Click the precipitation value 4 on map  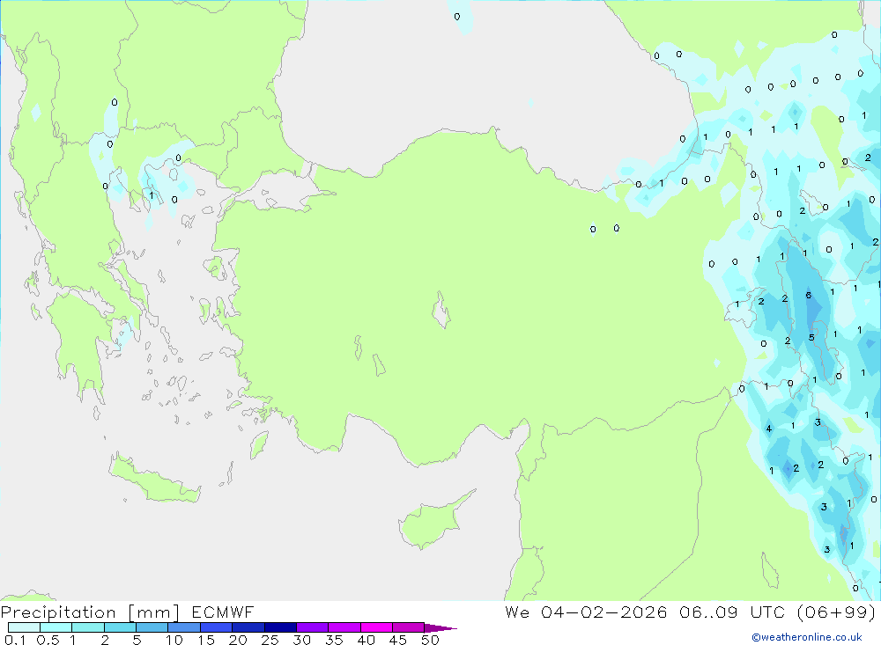(x=768, y=429)
